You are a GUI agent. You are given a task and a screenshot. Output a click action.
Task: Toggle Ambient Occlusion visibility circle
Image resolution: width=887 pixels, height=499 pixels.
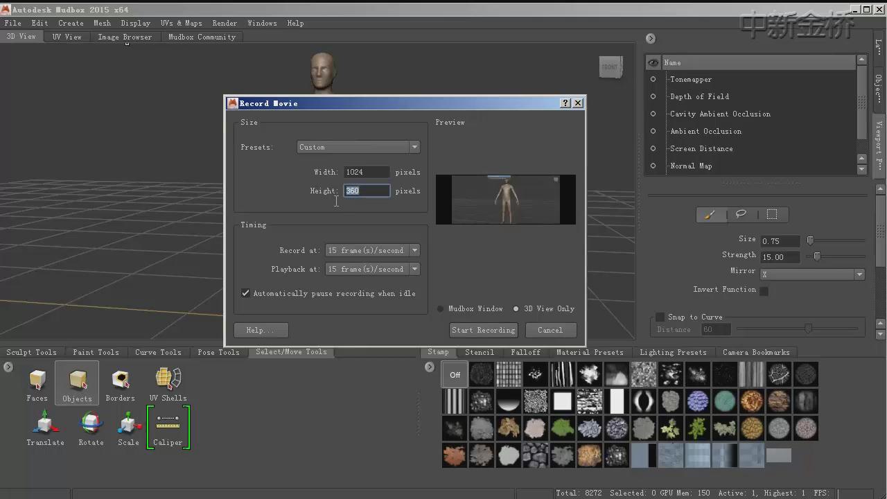click(x=653, y=131)
